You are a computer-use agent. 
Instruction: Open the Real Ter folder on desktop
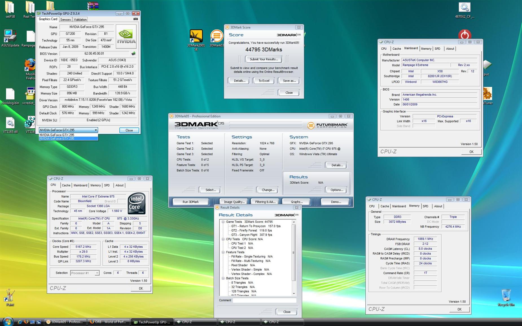29,9
